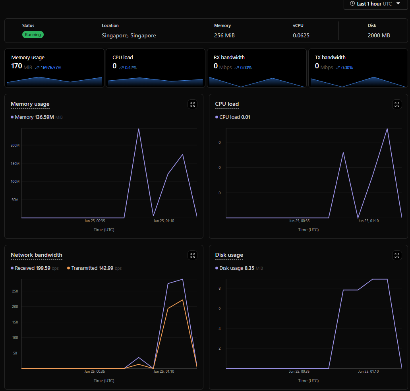Expand the Disk usage chart to fullscreen
410x391 pixels.
click(397, 256)
